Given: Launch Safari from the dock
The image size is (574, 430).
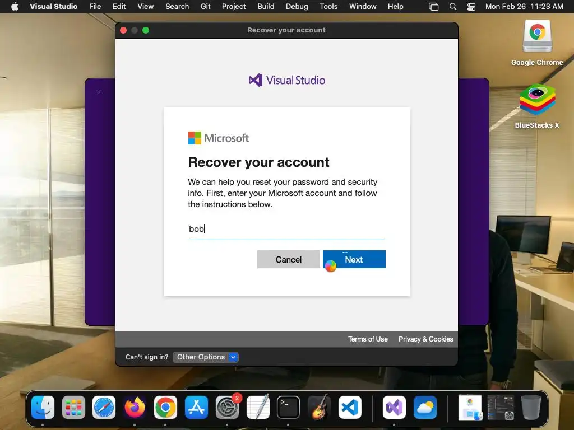Looking at the screenshot, I should 104,408.
